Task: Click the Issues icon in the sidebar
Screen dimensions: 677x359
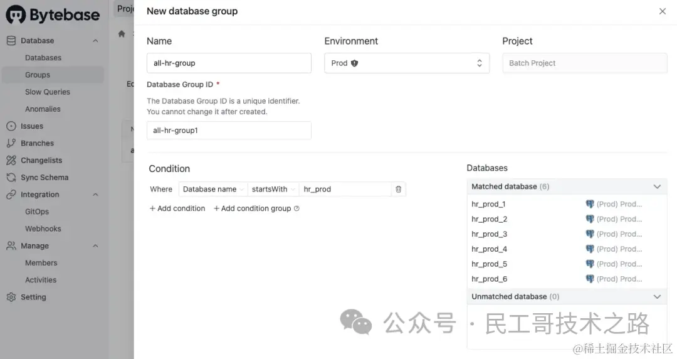Action: coord(11,126)
